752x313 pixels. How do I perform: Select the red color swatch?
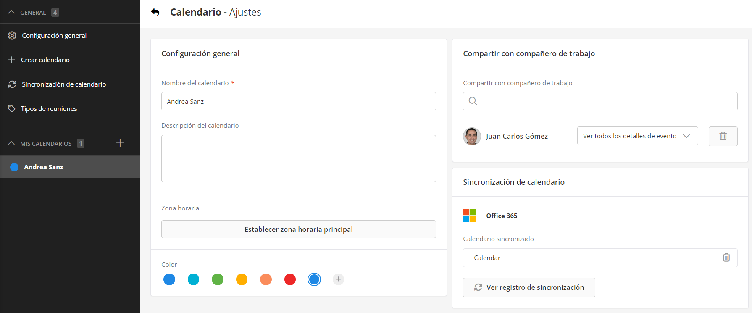pyautogui.click(x=290, y=279)
